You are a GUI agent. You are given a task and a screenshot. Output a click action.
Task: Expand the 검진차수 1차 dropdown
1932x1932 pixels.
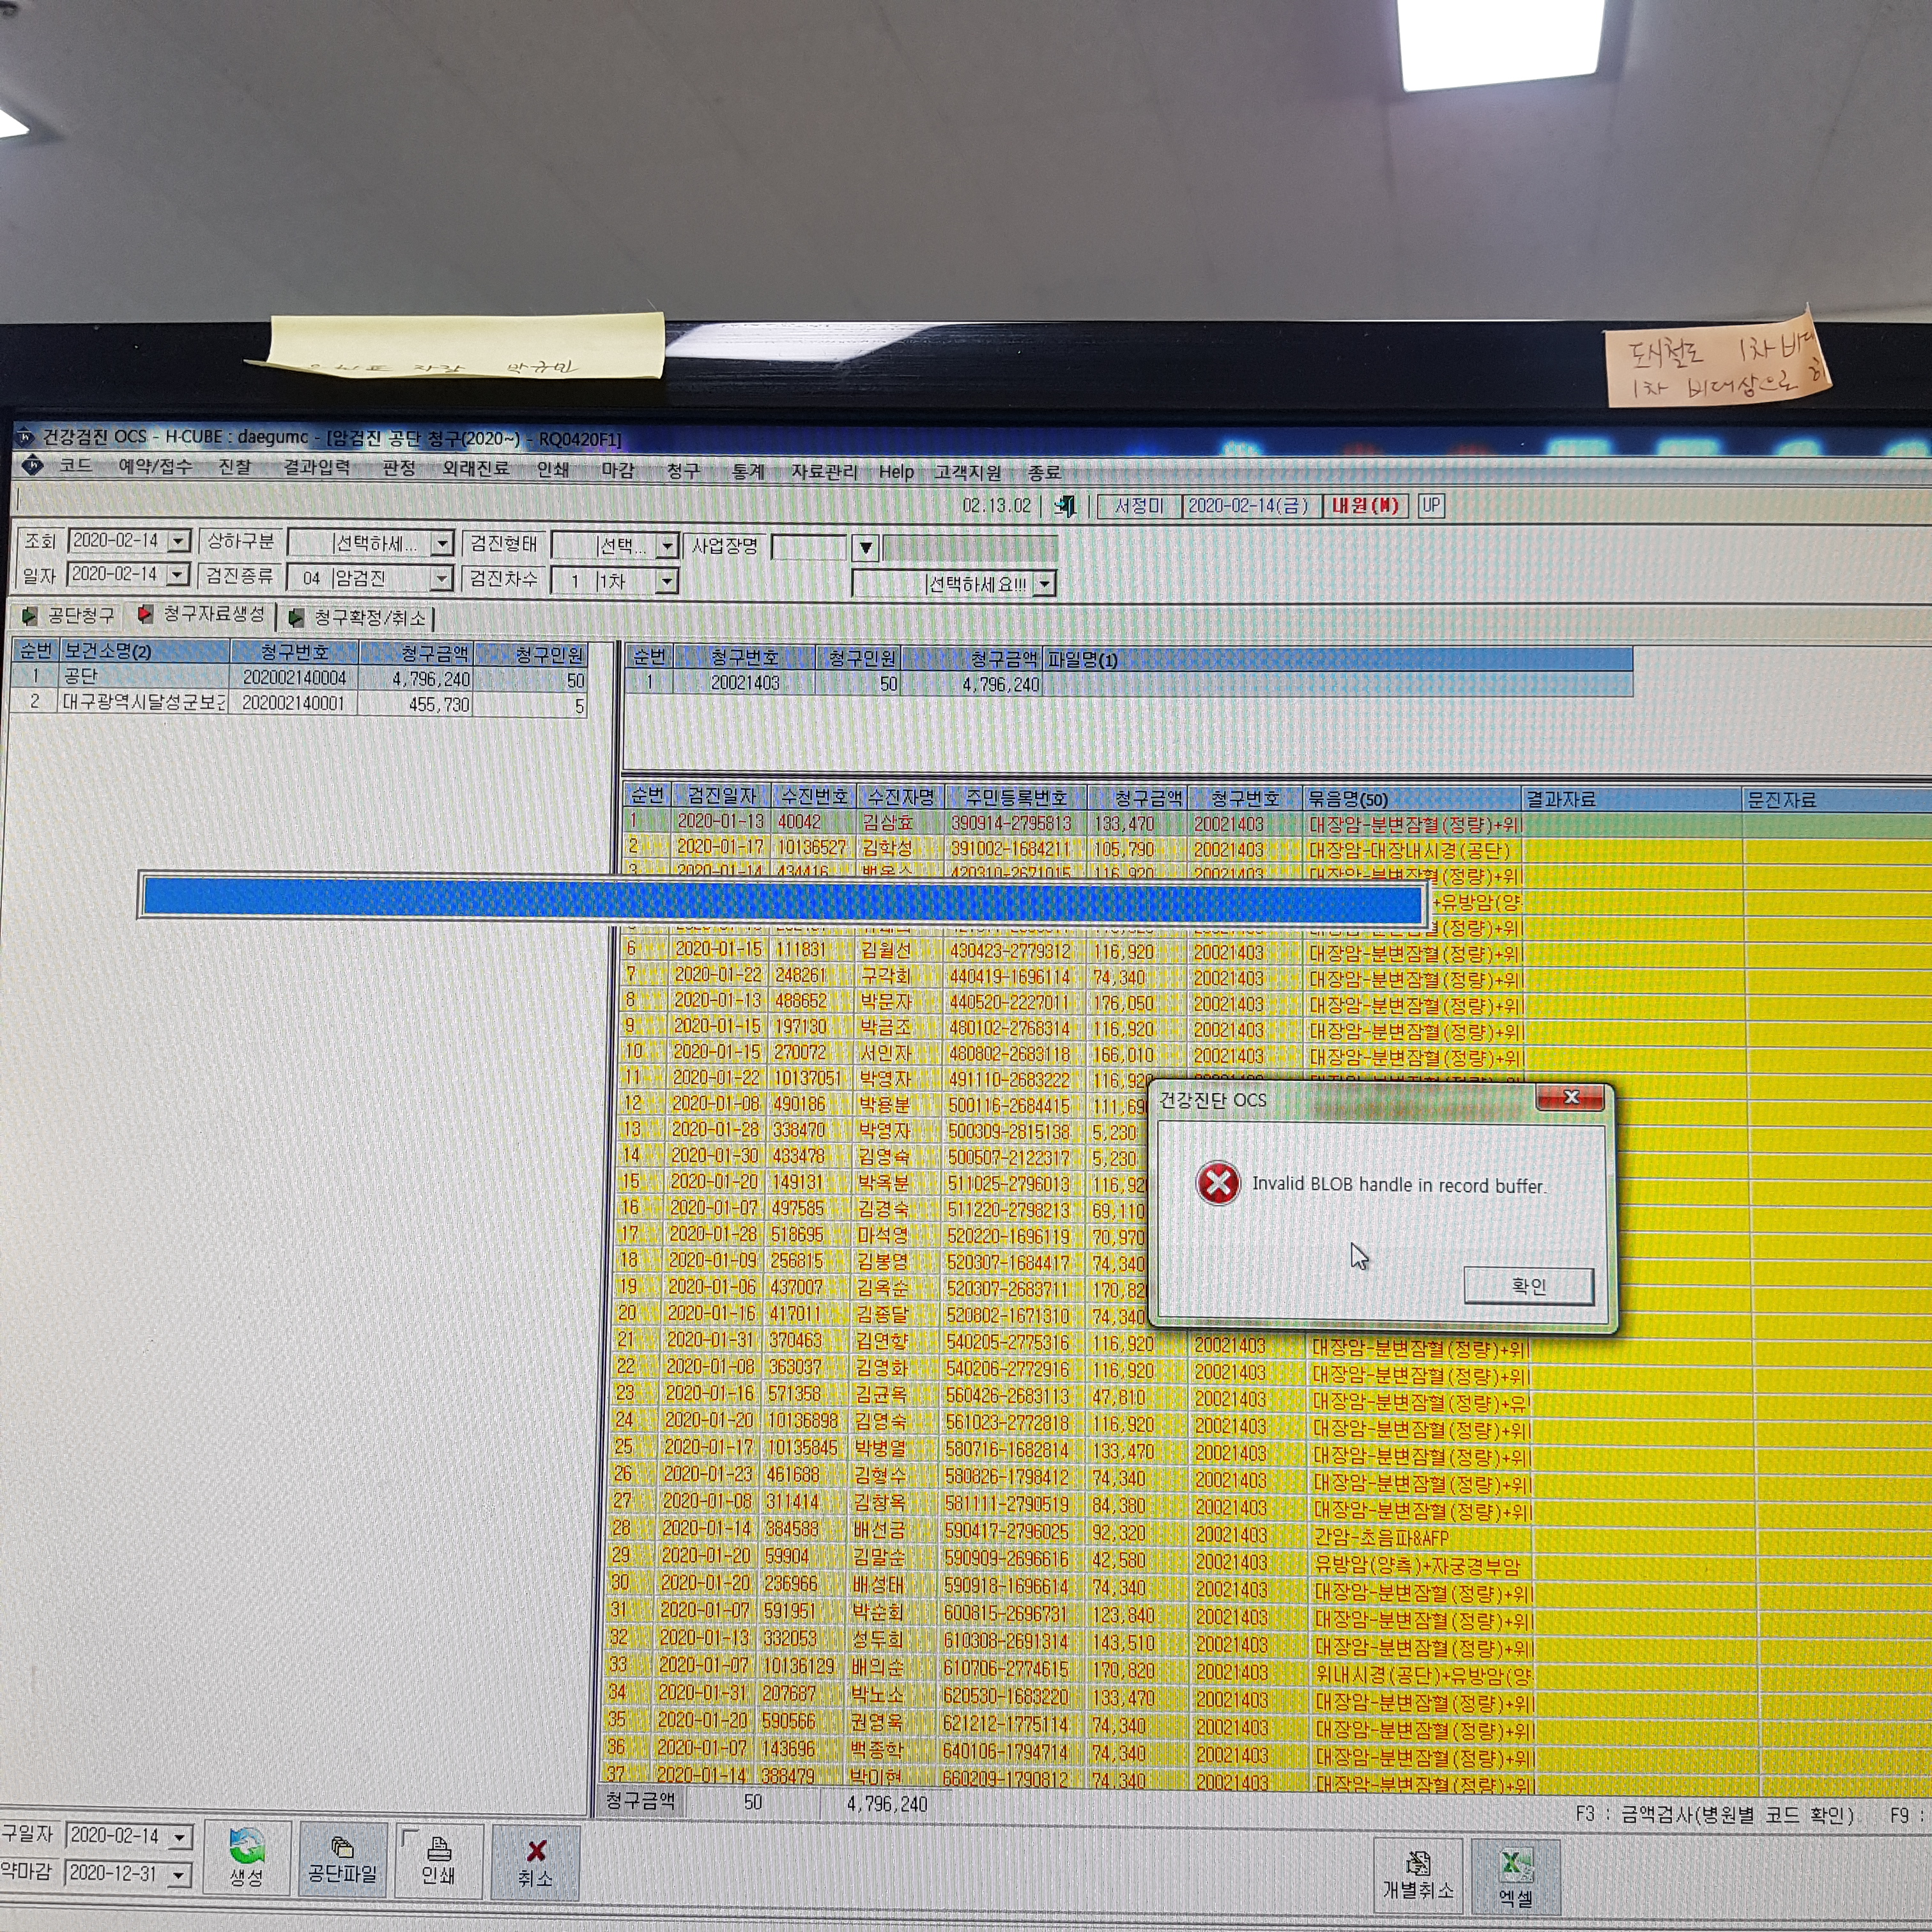click(667, 581)
